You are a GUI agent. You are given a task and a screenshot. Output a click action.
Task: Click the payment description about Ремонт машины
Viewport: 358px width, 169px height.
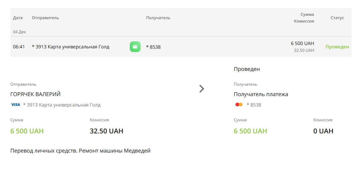[x=80, y=151]
